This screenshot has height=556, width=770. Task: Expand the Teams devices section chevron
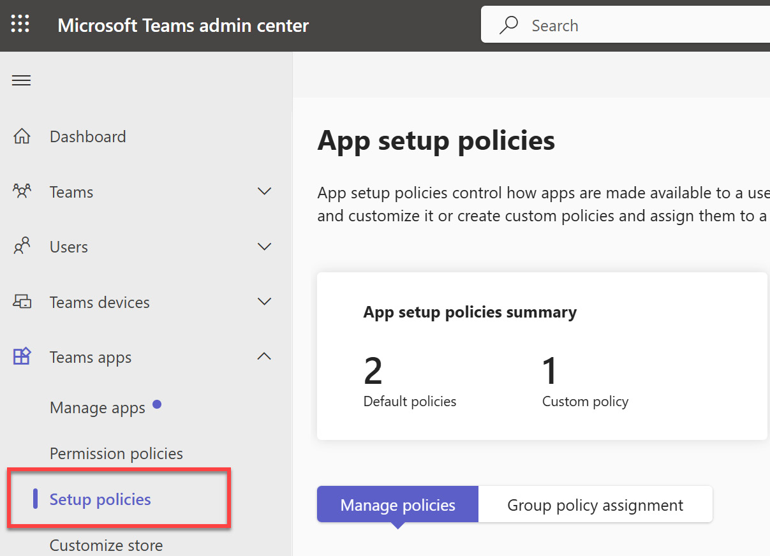point(264,302)
